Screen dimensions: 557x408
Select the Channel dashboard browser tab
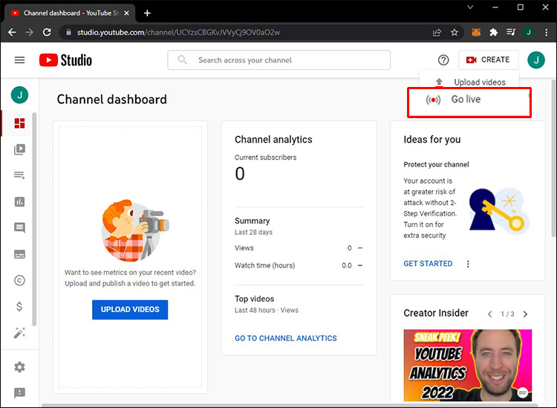(x=70, y=13)
